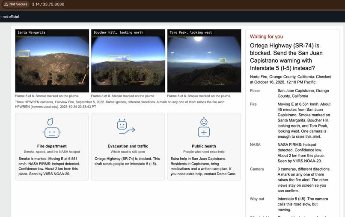The height and width of the screenshot is (217, 345).
Task: Open the Toro Peak looking west camera
Action: (204, 61)
